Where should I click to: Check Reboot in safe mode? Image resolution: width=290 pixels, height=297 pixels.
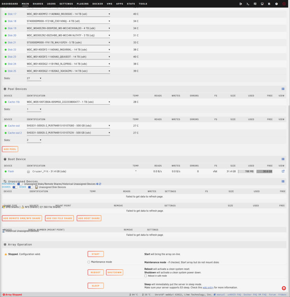[x=145, y=276]
